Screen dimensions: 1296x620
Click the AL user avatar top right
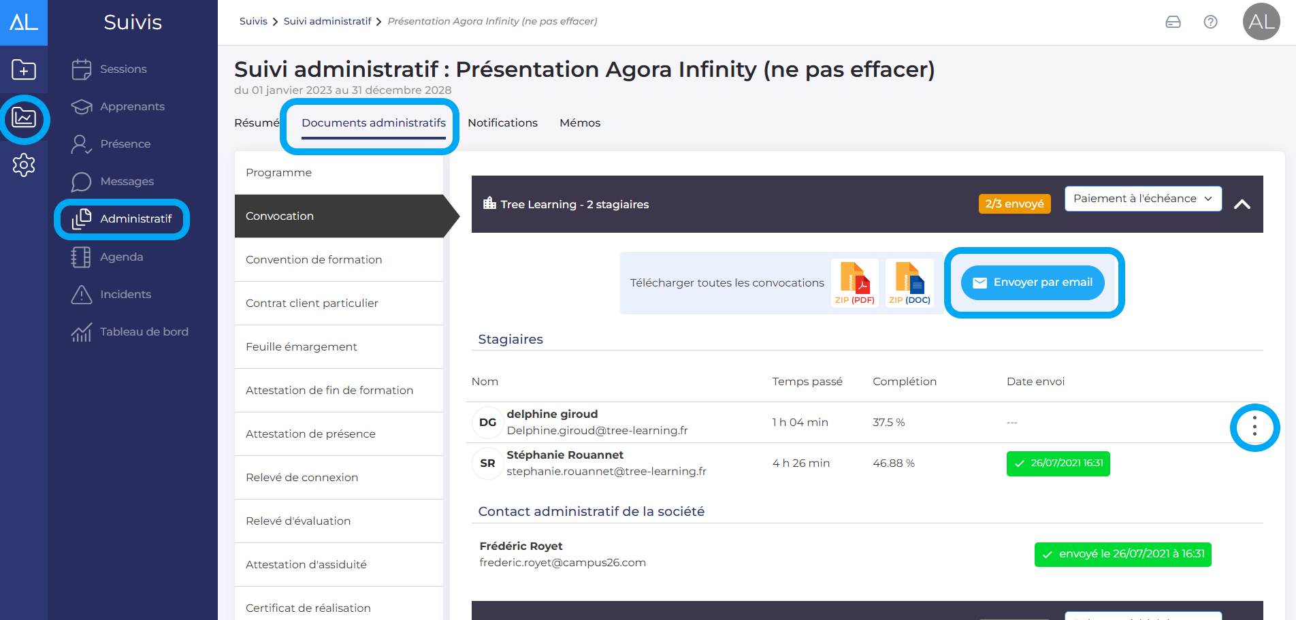(x=1261, y=22)
